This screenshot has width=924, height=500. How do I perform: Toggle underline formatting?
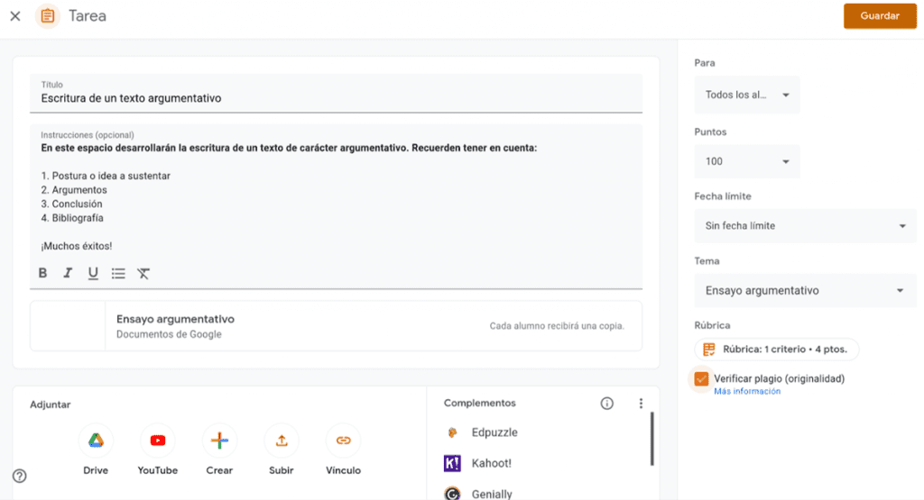(x=93, y=273)
